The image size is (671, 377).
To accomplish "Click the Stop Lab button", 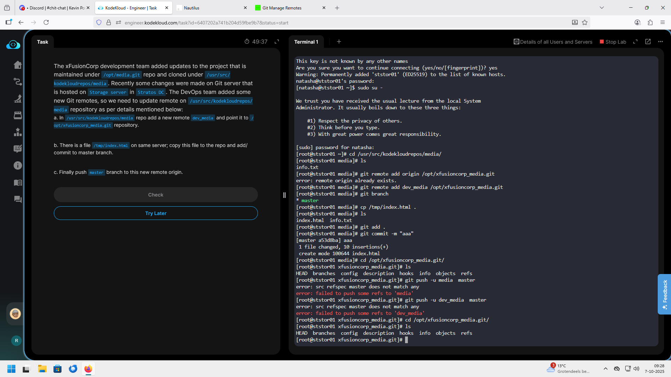I will pyautogui.click(x=613, y=42).
